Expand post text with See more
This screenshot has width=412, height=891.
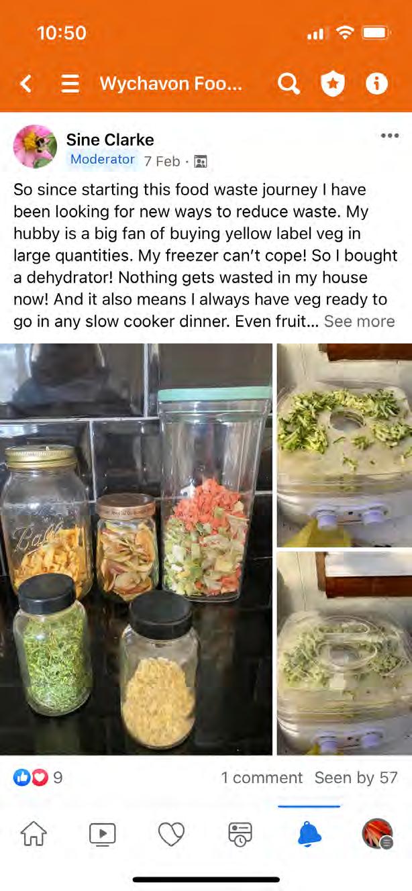point(359,321)
